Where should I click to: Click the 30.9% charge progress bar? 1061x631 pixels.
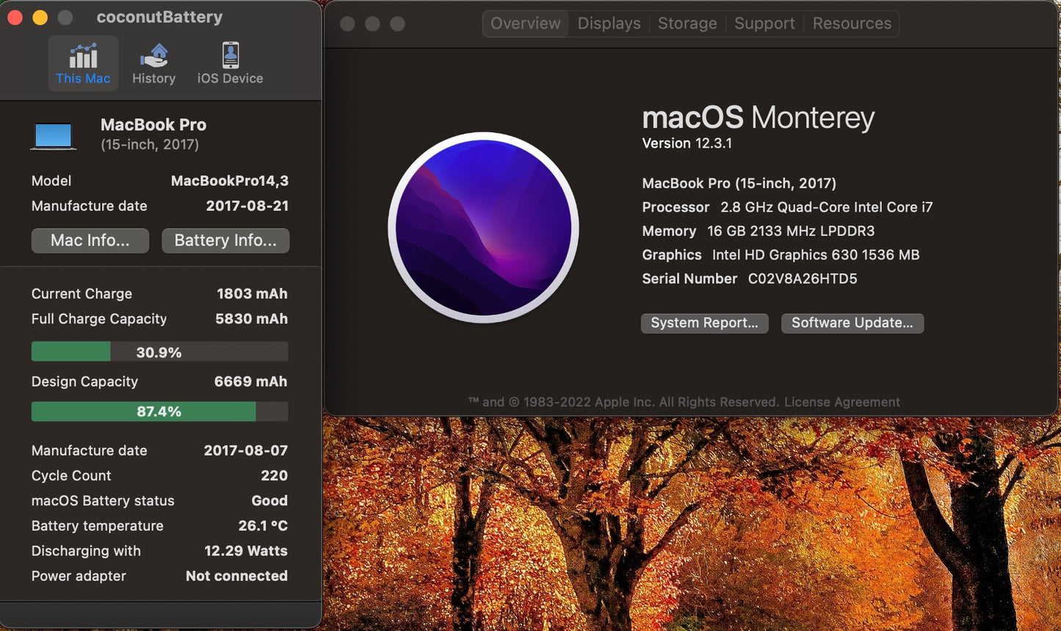(x=159, y=351)
